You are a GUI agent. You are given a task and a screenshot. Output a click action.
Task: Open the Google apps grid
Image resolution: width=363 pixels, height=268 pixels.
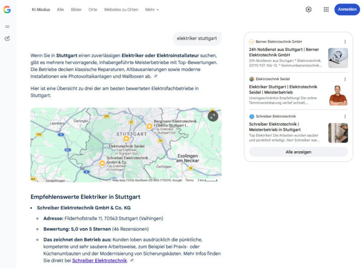point(326,10)
